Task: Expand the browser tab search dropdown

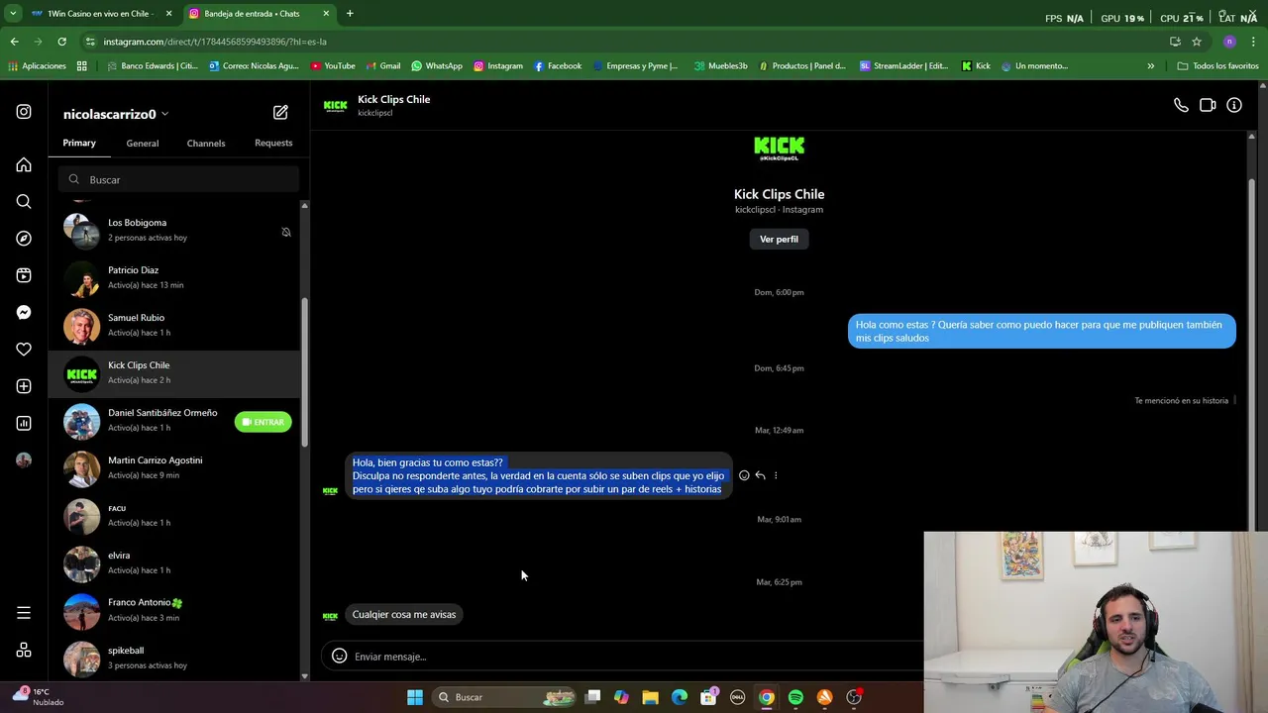Action: (x=12, y=13)
